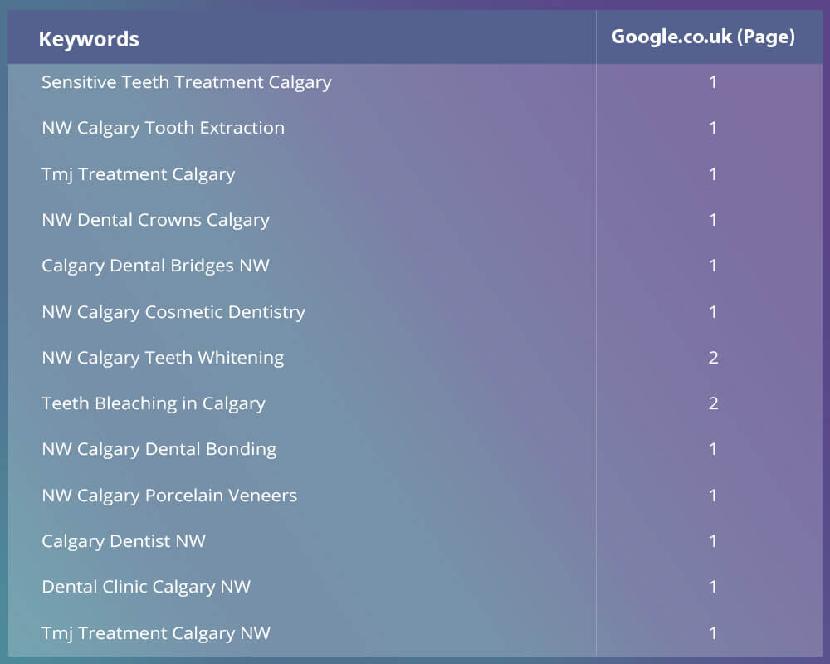830x664 pixels.
Task: Select Sensitive Teeth Treatment Calgary keyword
Action: pyautogui.click(x=186, y=83)
